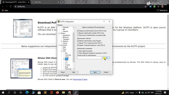Click the Help button in PuTTY
This screenshot has height=95, width=169.
(x=73, y=72)
